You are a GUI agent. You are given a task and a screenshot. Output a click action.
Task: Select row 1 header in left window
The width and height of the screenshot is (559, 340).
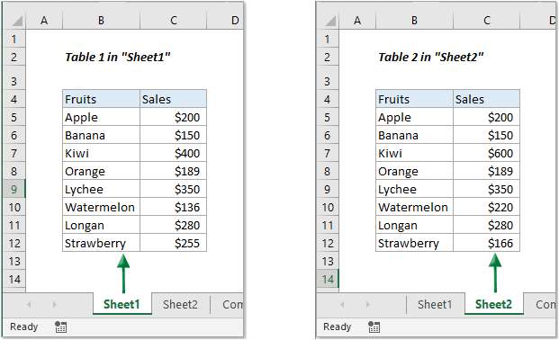click(14, 39)
